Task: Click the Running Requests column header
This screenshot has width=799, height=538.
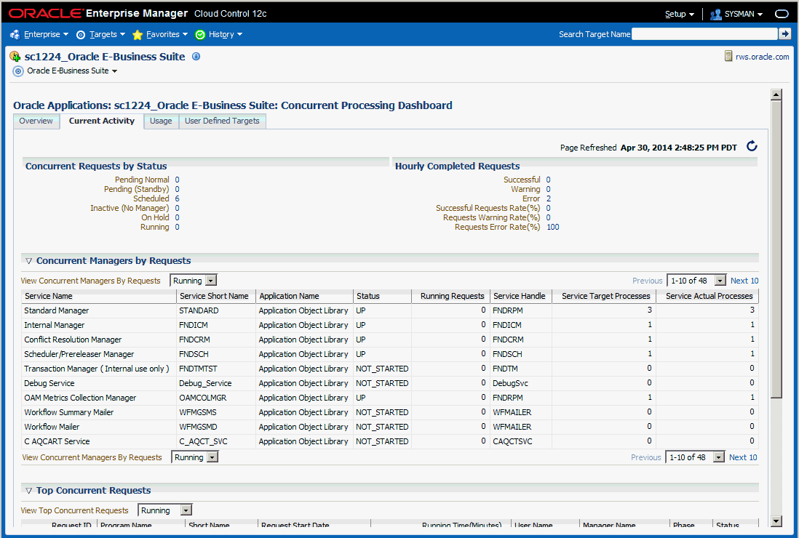Action: tap(452, 296)
